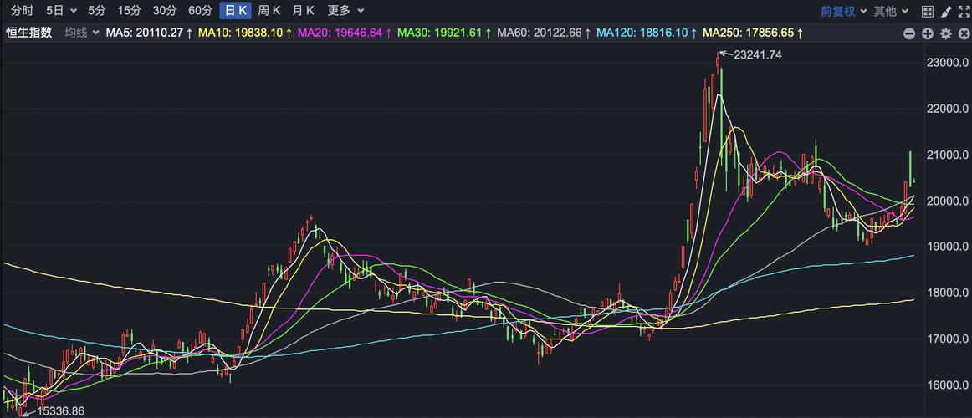Image resolution: width=972 pixels, height=418 pixels.
Task: Zoom out chart with minus icon
Action: [x=909, y=33]
